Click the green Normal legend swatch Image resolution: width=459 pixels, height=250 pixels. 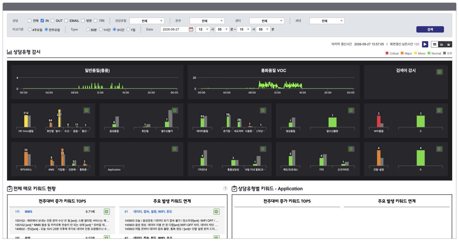(429, 53)
